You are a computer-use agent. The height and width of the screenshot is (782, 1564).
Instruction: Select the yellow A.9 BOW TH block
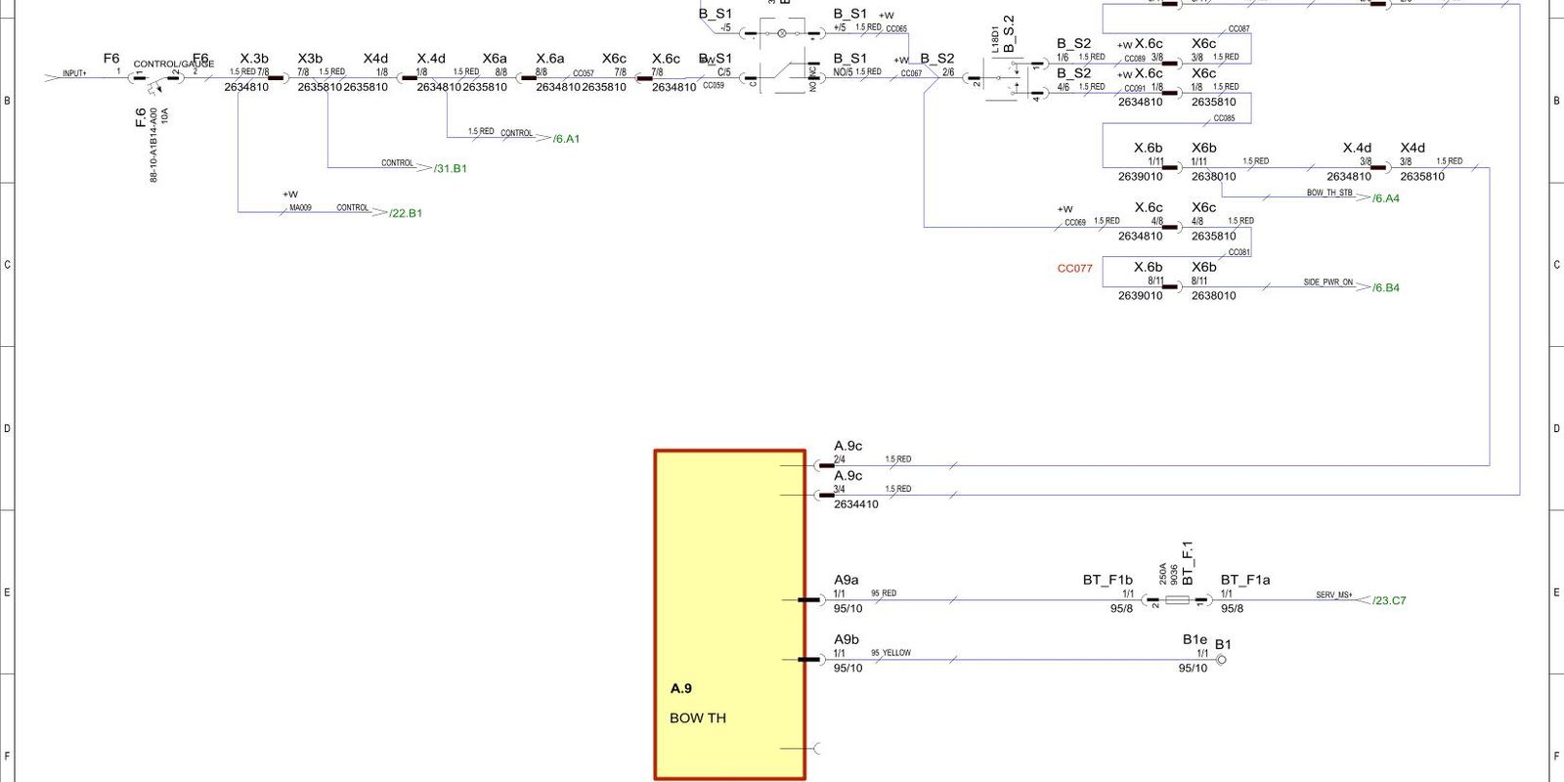click(729, 614)
